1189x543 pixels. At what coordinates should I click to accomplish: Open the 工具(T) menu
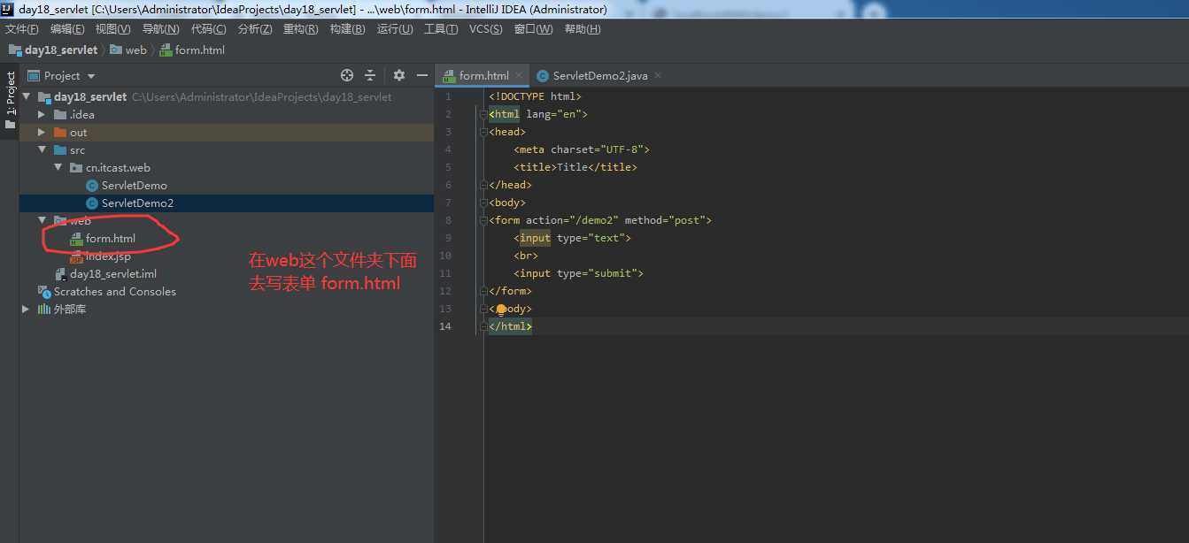(x=441, y=29)
